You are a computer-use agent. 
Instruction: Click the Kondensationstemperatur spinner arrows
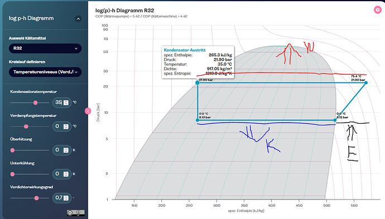point(66,103)
